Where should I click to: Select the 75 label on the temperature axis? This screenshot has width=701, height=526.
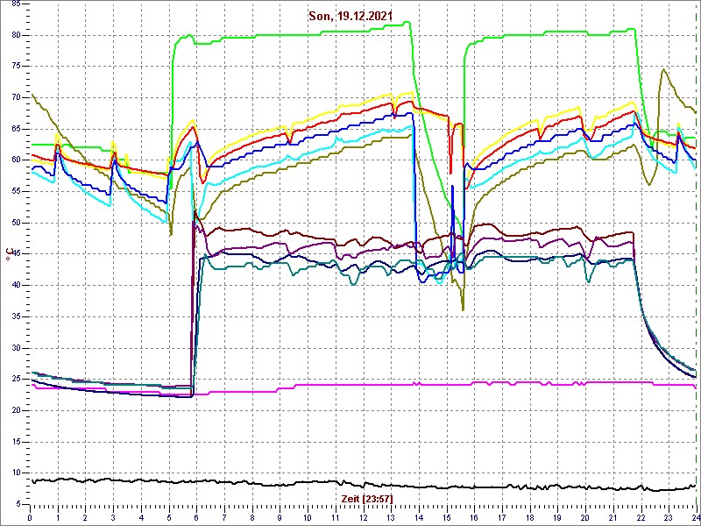pos(16,67)
